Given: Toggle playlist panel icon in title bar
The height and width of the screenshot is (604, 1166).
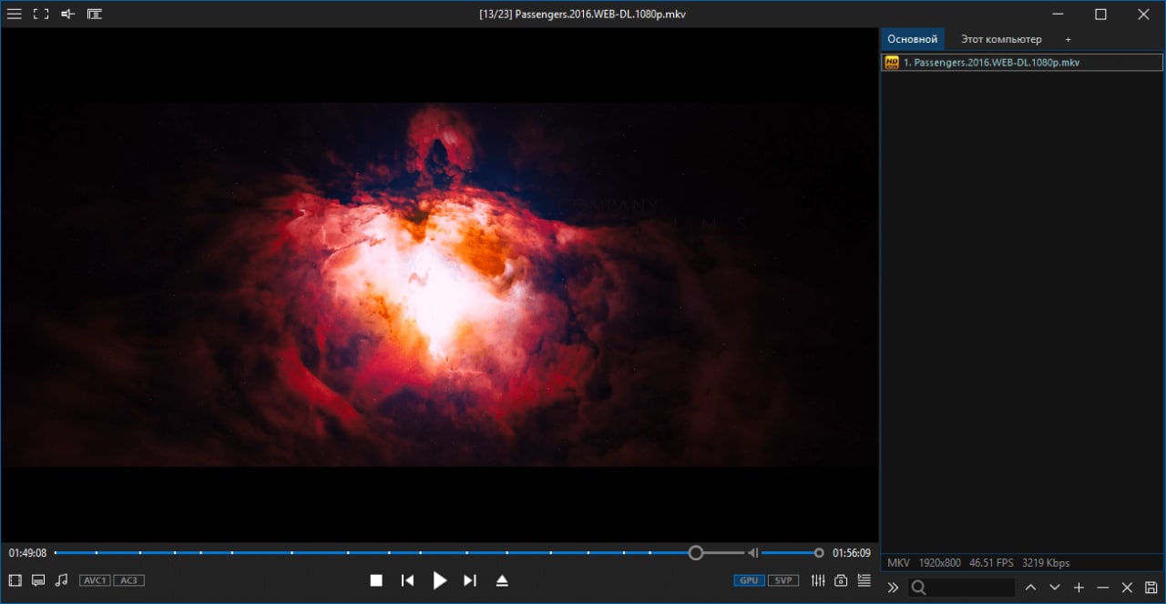Looking at the screenshot, I should click(x=95, y=14).
